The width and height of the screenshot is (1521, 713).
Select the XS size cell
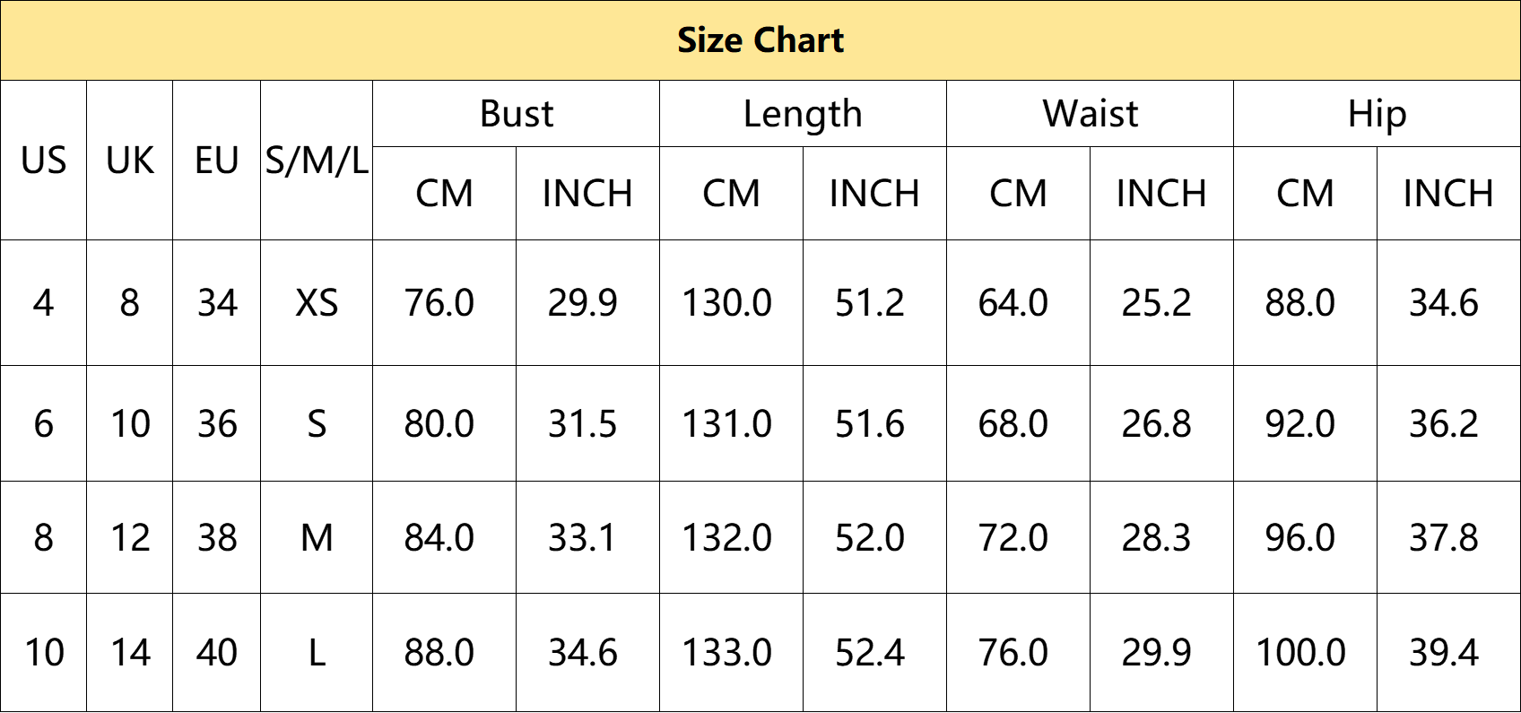(x=317, y=302)
